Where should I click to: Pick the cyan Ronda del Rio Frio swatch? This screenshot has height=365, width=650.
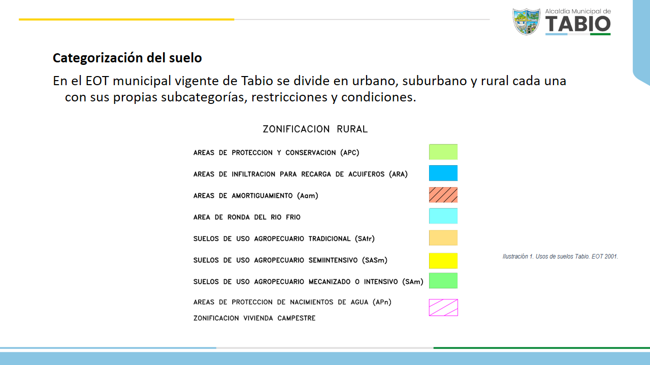pos(443,216)
